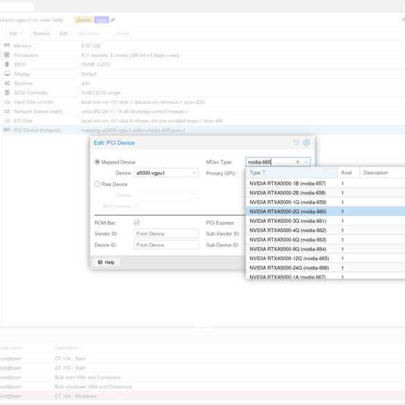Click the PCI Device (hostpci0) card icon

pos(7,129)
